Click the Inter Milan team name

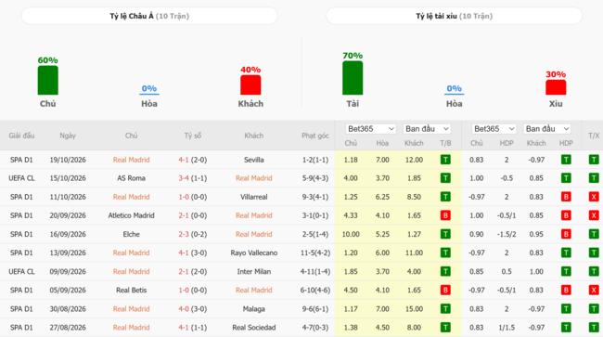(x=254, y=272)
